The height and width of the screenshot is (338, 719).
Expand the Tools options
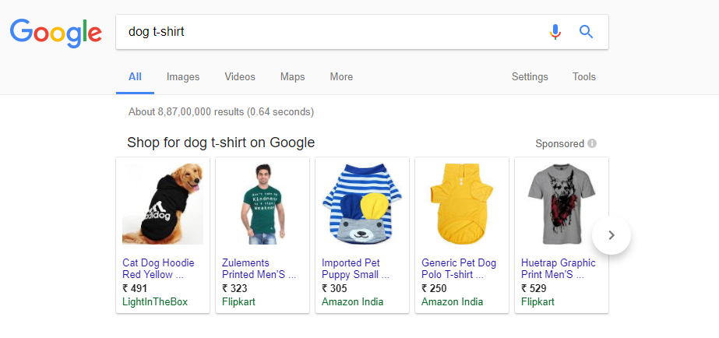coord(584,77)
